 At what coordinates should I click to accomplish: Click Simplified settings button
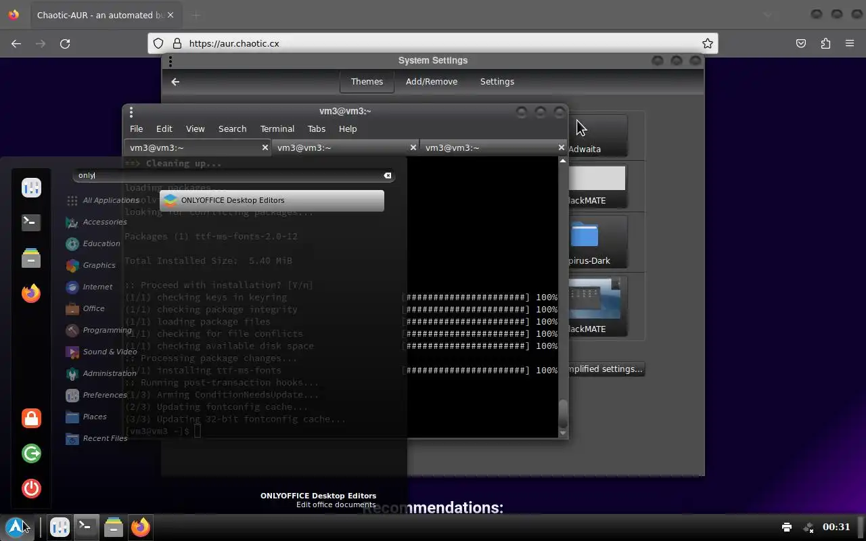606,369
